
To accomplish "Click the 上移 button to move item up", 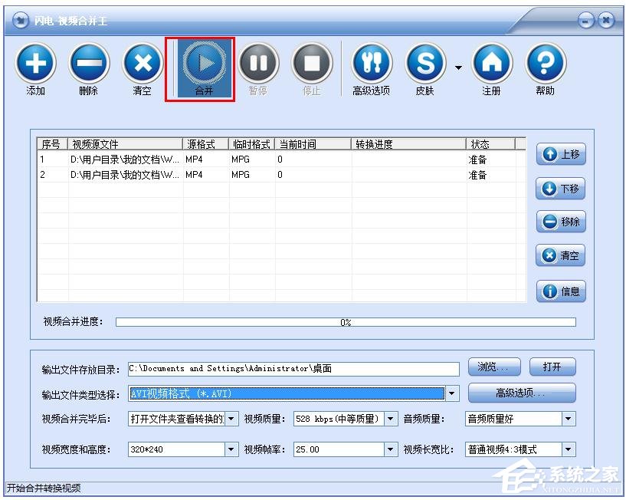I will pos(560,154).
